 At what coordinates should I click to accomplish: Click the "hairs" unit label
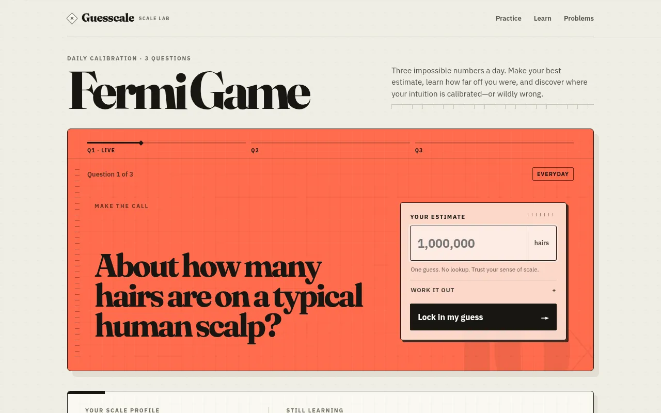coord(542,243)
